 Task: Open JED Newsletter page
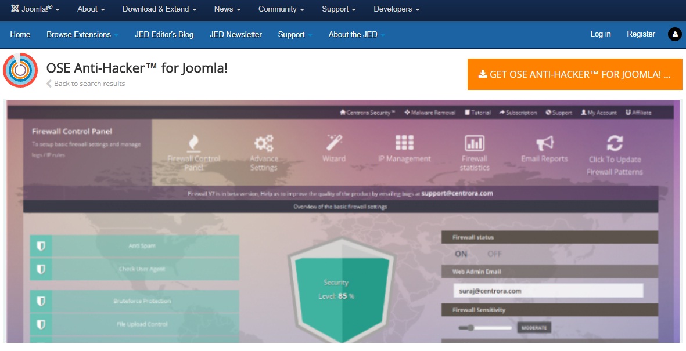[235, 35]
